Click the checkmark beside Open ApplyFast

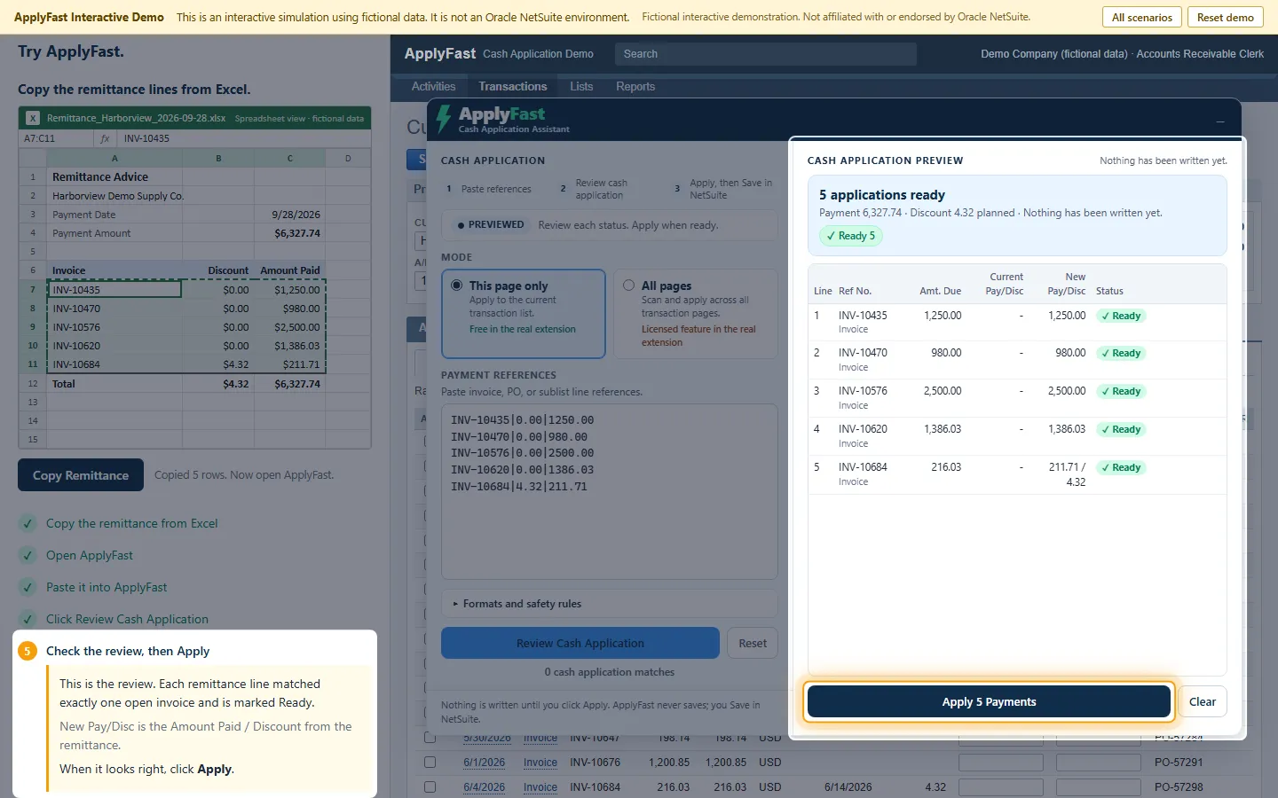point(28,555)
